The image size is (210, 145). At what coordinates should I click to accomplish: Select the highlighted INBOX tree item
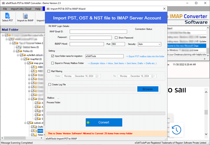coord(40,131)
